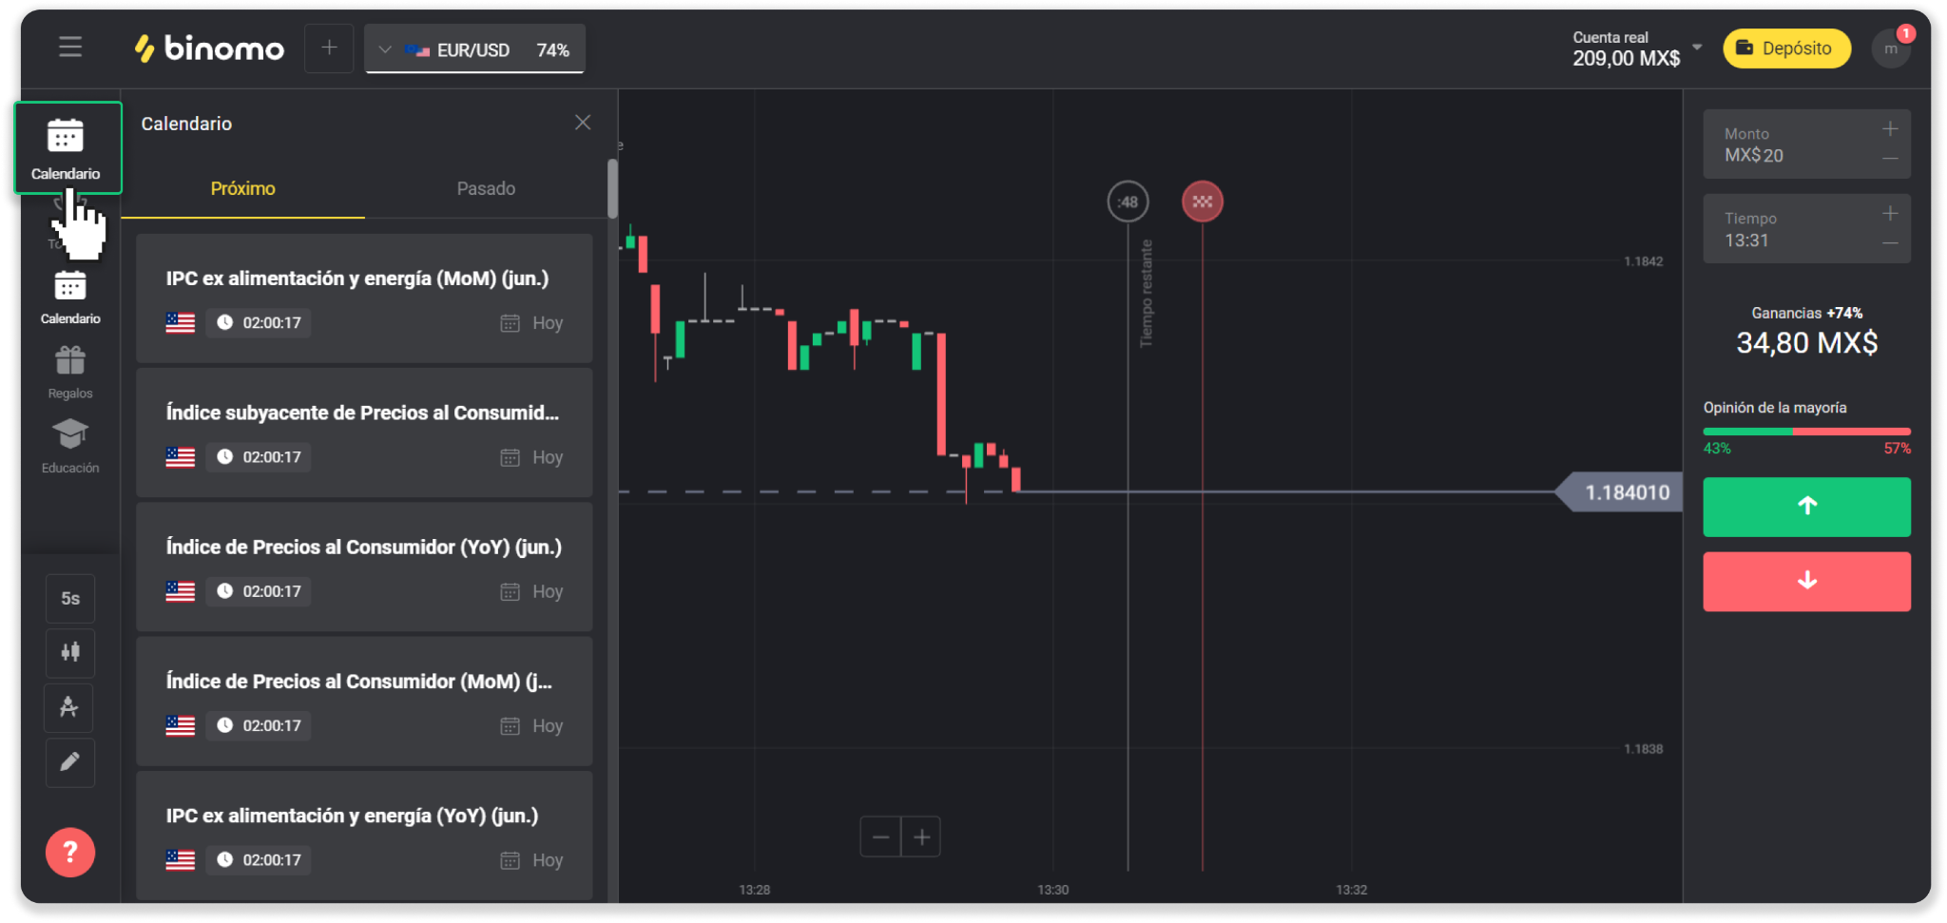The width and height of the screenshot is (1947, 923).
Task: Click the red help question button
Action: click(70, 853)
